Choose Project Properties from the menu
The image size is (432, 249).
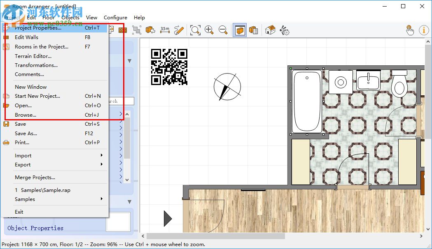tap(38, 28)
